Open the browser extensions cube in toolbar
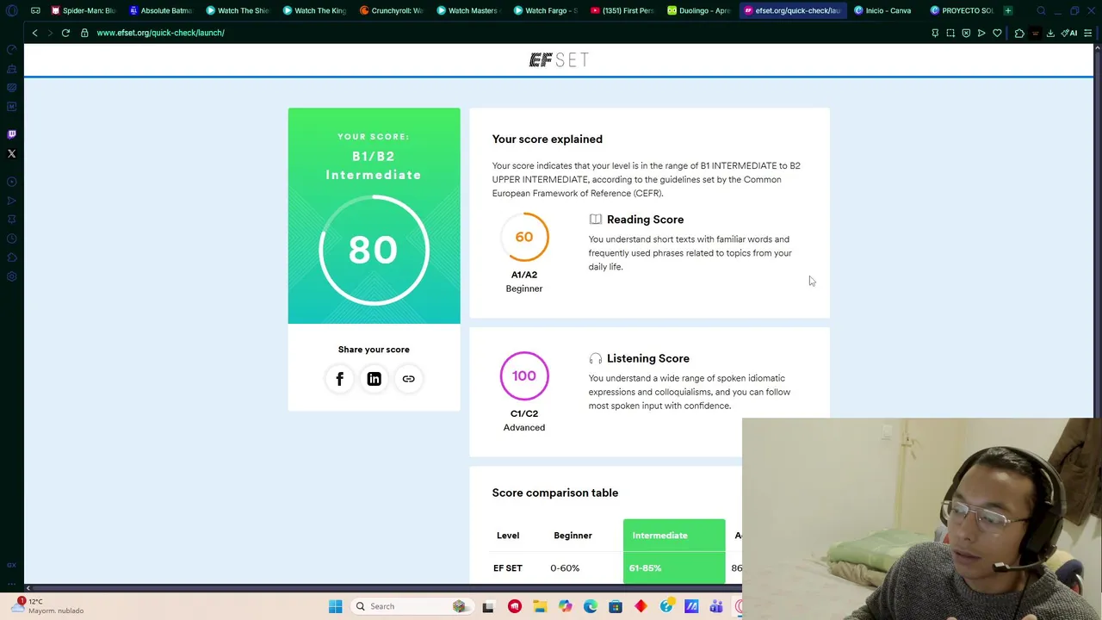The width and height of the screenshot is (1102, 620). tap(1019, 33)
